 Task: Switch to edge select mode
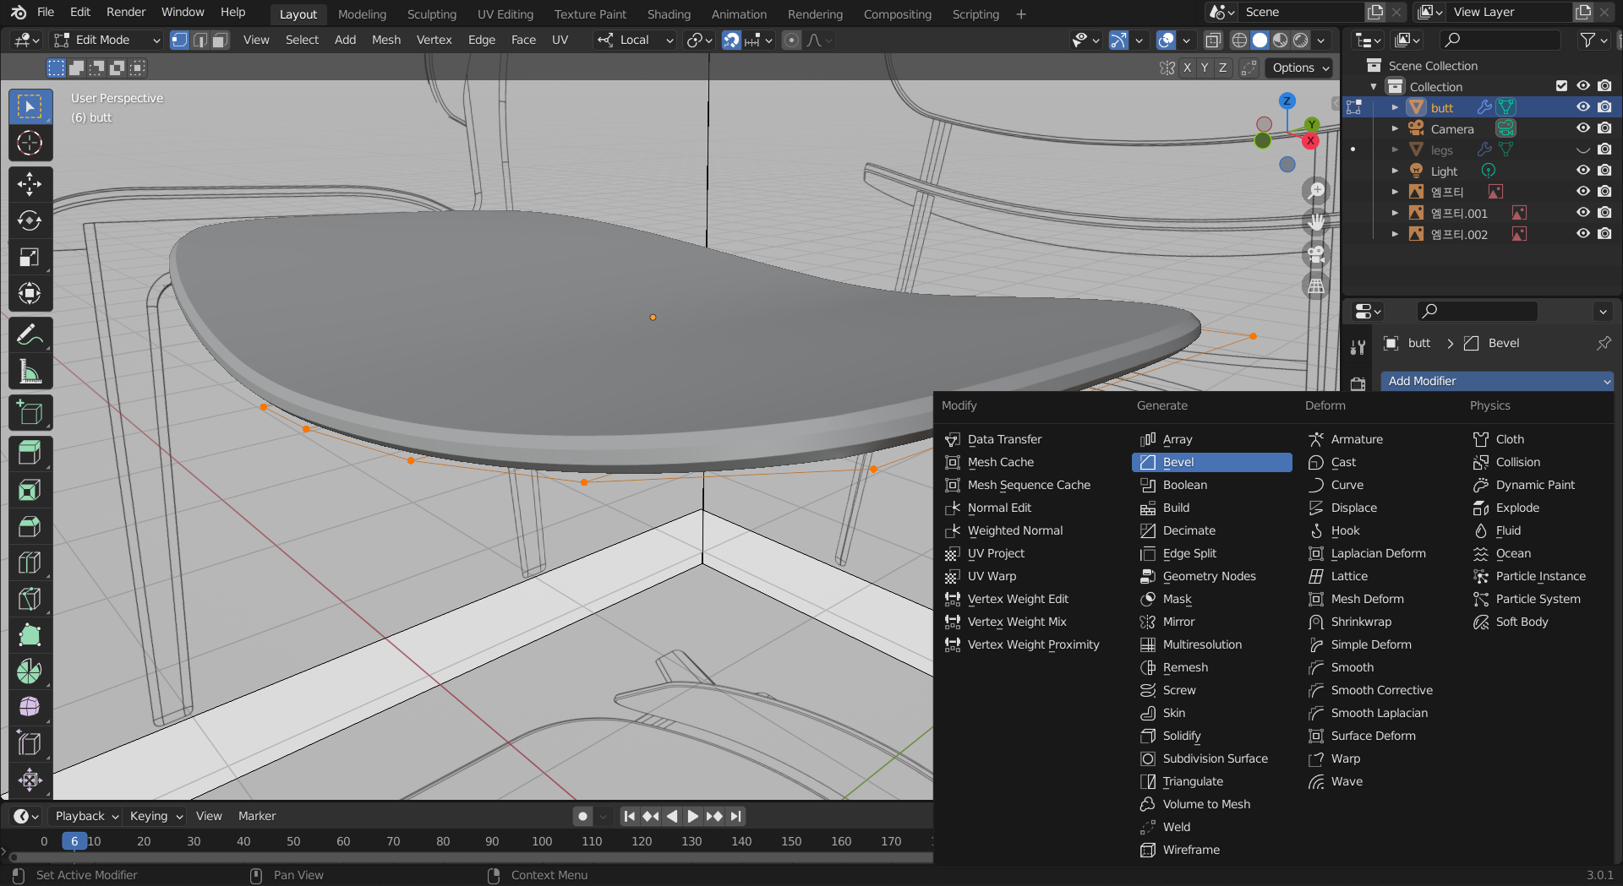point(200,40)
